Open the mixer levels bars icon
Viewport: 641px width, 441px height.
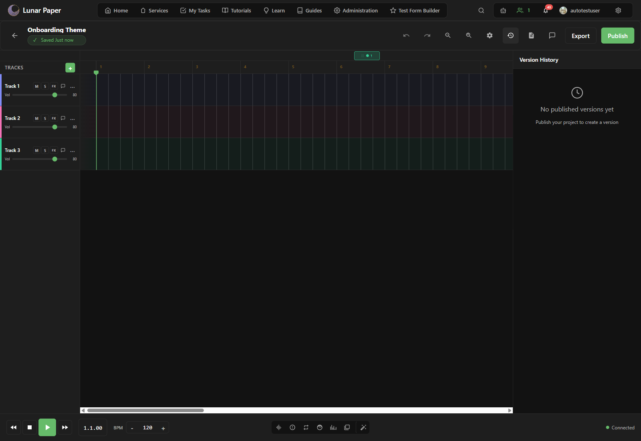[333, 427]
